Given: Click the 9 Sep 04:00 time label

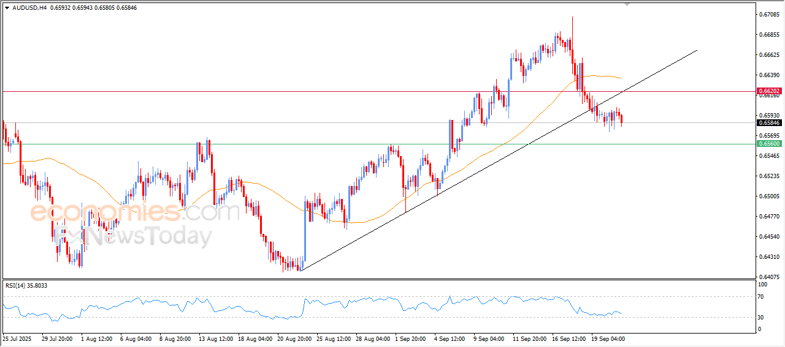Looking at the screenshot, I should 489,338.
